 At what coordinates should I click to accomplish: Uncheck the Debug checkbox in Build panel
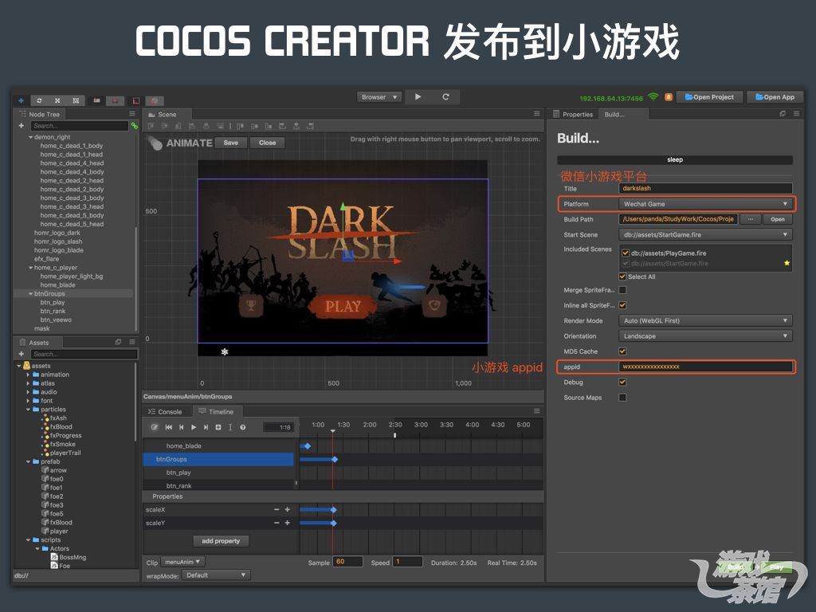[624, 382]
